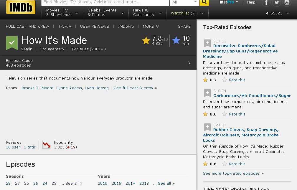Open the Instagram icon in header
297x190 pixels.
click(287, 3)
